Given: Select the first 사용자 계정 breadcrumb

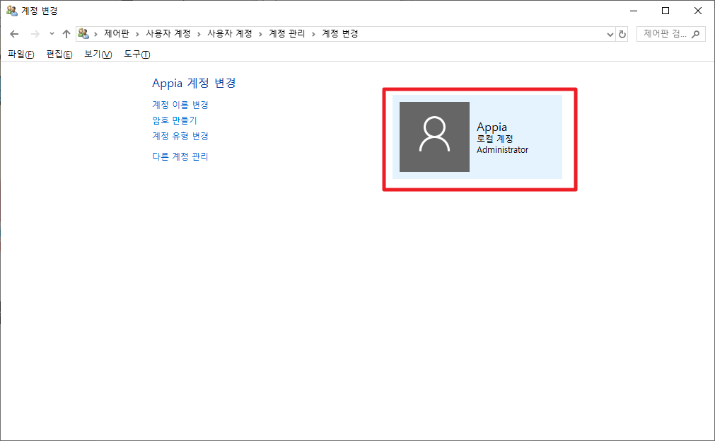Looking at the screenshot, I should point(168,34).
